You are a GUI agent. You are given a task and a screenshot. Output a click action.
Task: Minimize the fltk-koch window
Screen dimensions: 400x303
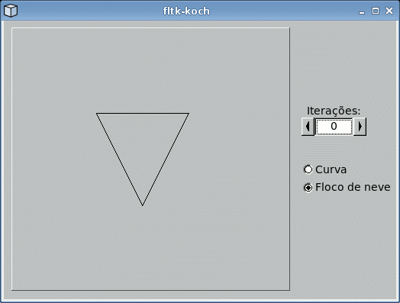click(x=362, y=11)
